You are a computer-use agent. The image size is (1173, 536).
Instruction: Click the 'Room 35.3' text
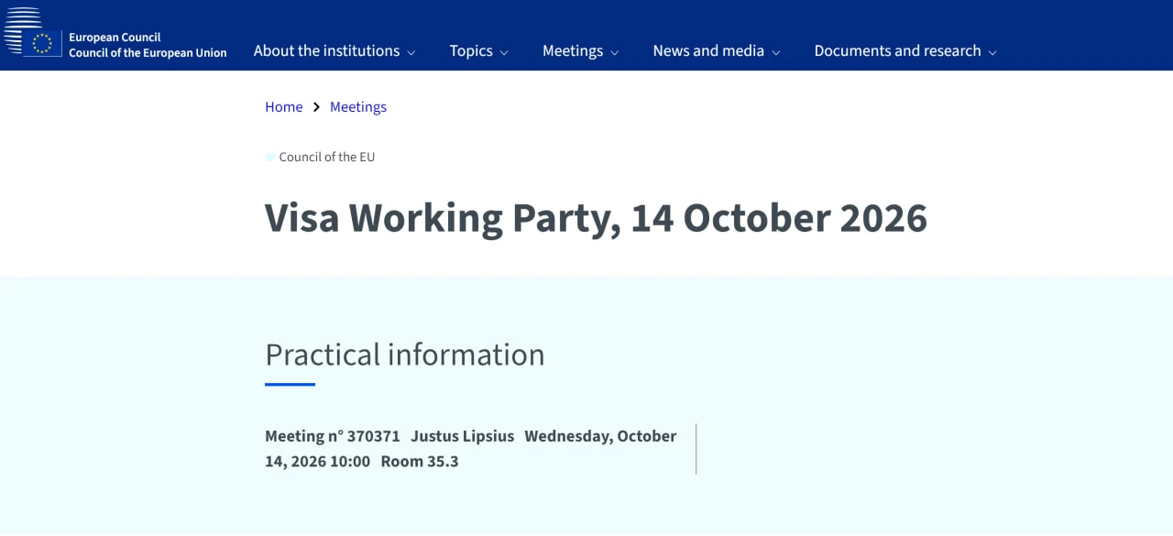420,462
